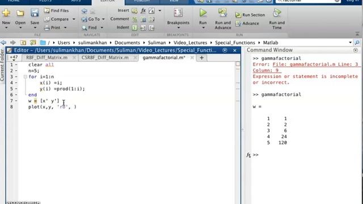Image resolution: width=363 pixels, height=204 pixels.
Task: Toggle breakpoint on line 1
Action: pos(16,65)
